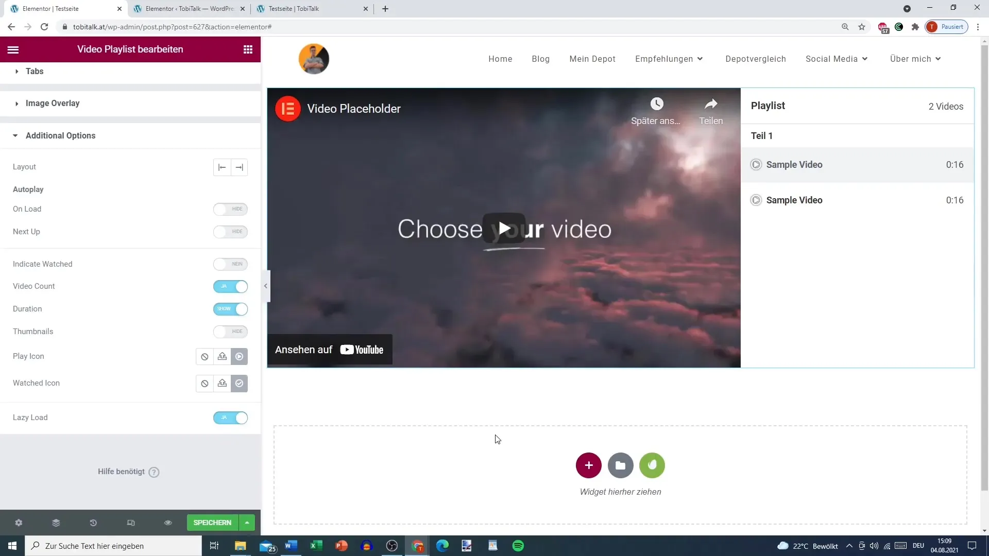This screenshot has width=989, height=556.
Task: Bookmark this page with star icon
Action: (862, 27)
